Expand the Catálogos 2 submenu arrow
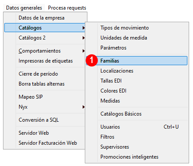This screenshot has width=193, height=166. (84, 38)
